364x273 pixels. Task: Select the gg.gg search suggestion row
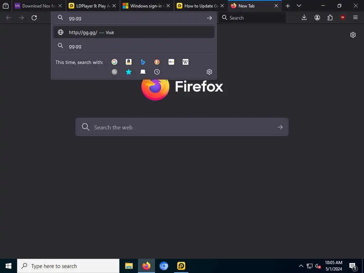(134, 46)
